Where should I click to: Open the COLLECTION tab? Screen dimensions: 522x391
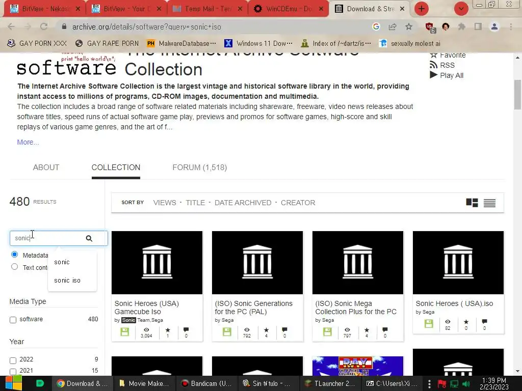[116, 167]
